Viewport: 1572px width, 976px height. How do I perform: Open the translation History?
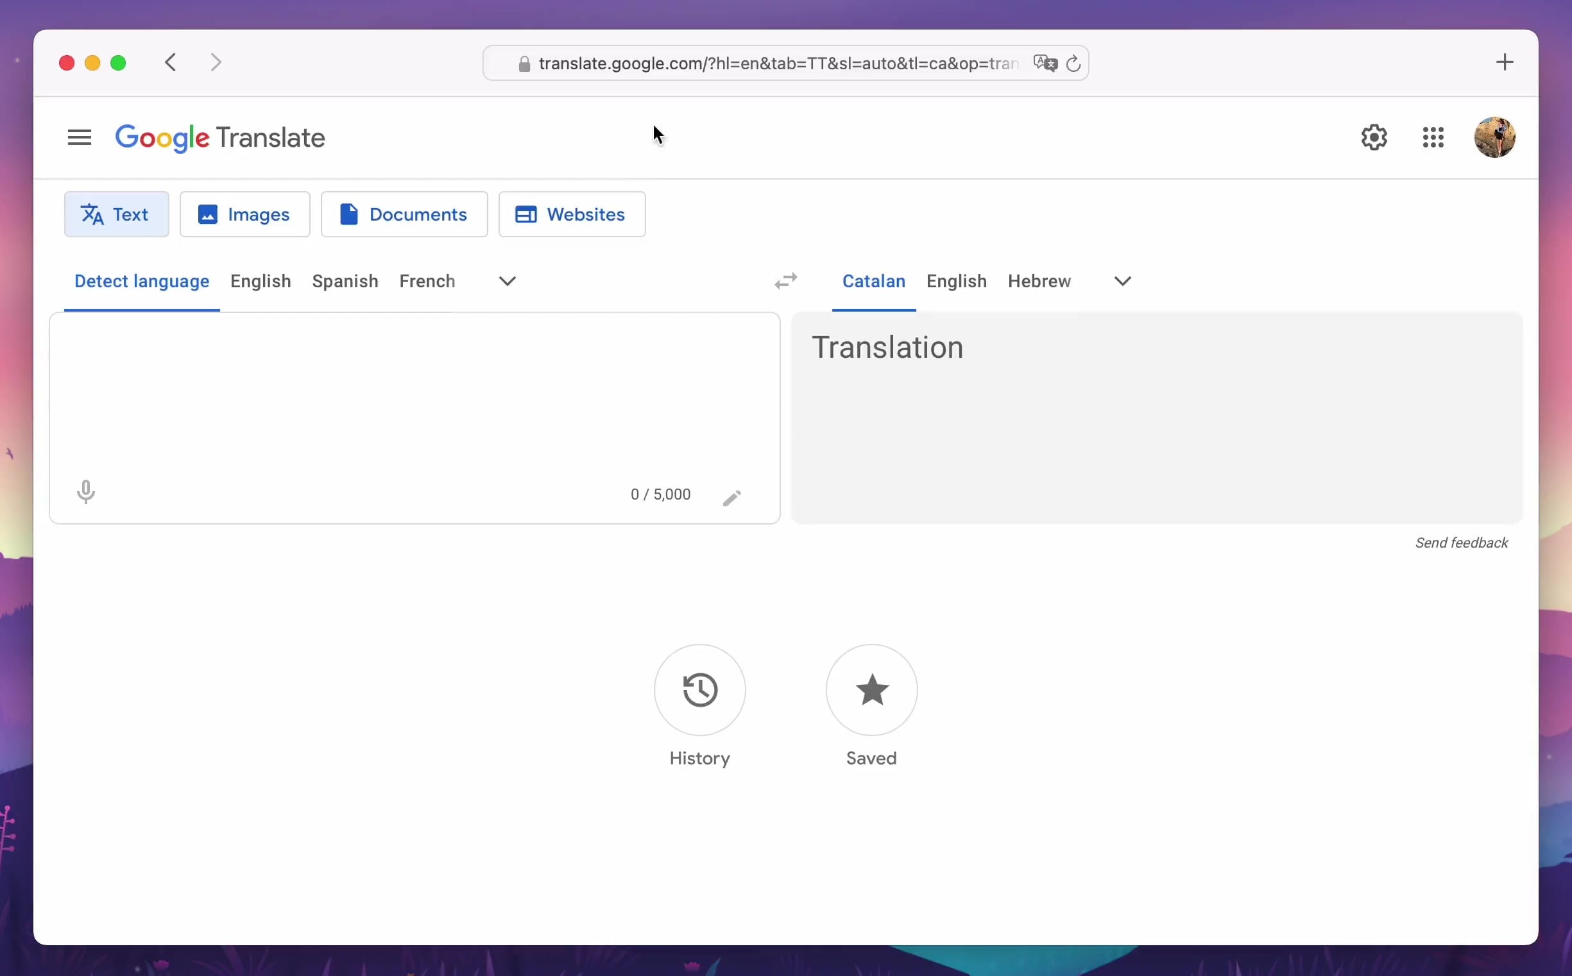click(699, 690)
